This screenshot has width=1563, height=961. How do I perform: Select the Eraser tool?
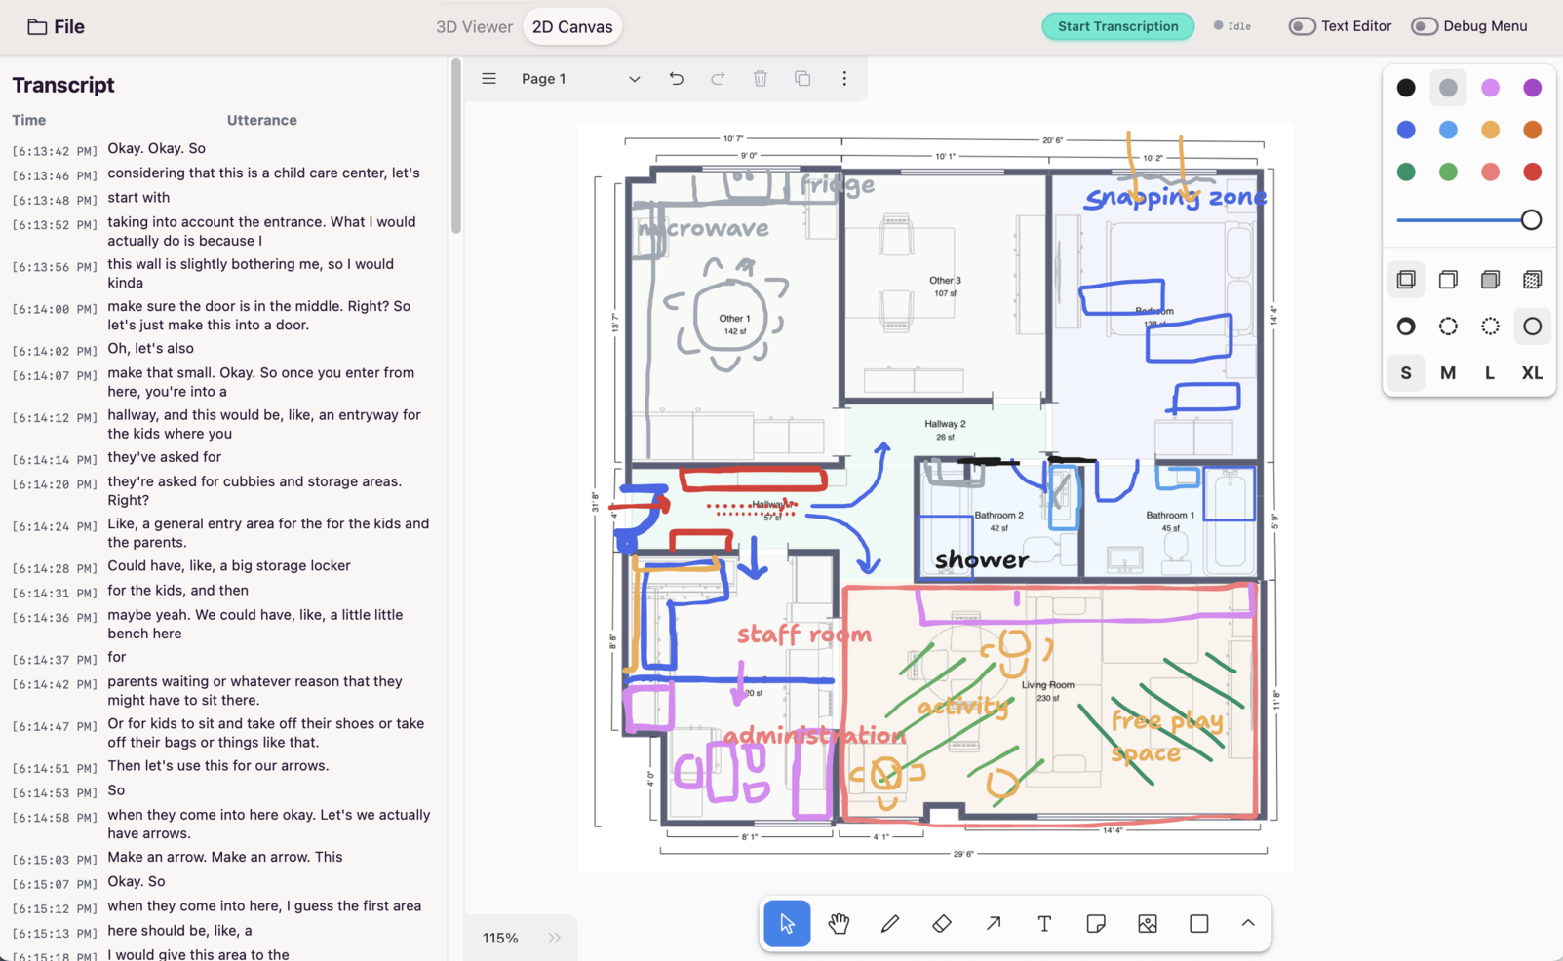tap(942, 923)
